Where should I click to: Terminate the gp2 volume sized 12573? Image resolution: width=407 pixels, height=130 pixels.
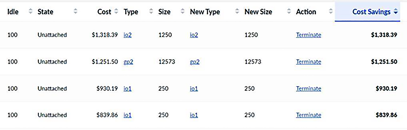[x=309, y=62]
